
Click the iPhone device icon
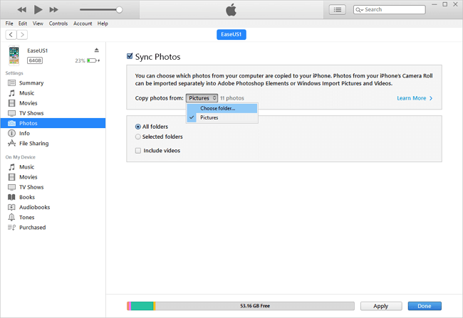coord(14,55)
